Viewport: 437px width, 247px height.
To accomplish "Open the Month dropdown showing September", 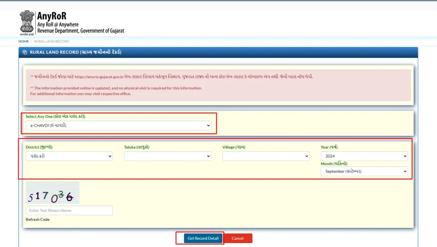I will coord(364,171).
